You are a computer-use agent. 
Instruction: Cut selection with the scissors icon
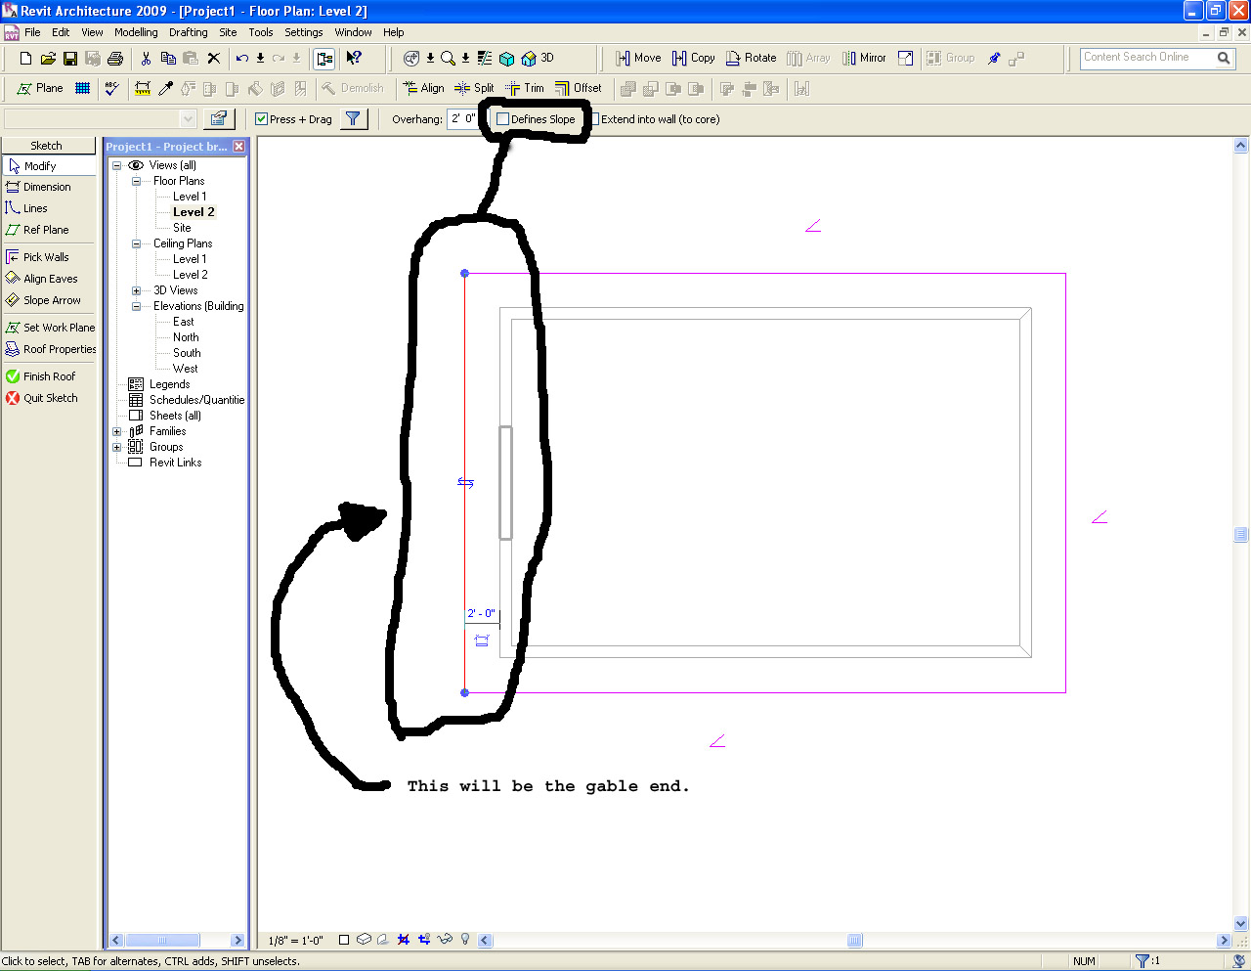(x=146, y=59)
